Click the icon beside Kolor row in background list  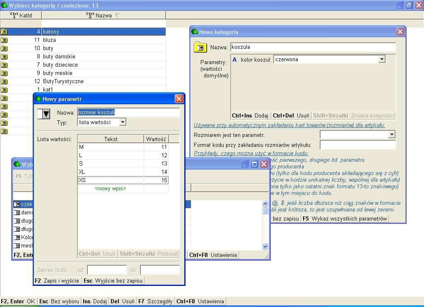(17, 237)
